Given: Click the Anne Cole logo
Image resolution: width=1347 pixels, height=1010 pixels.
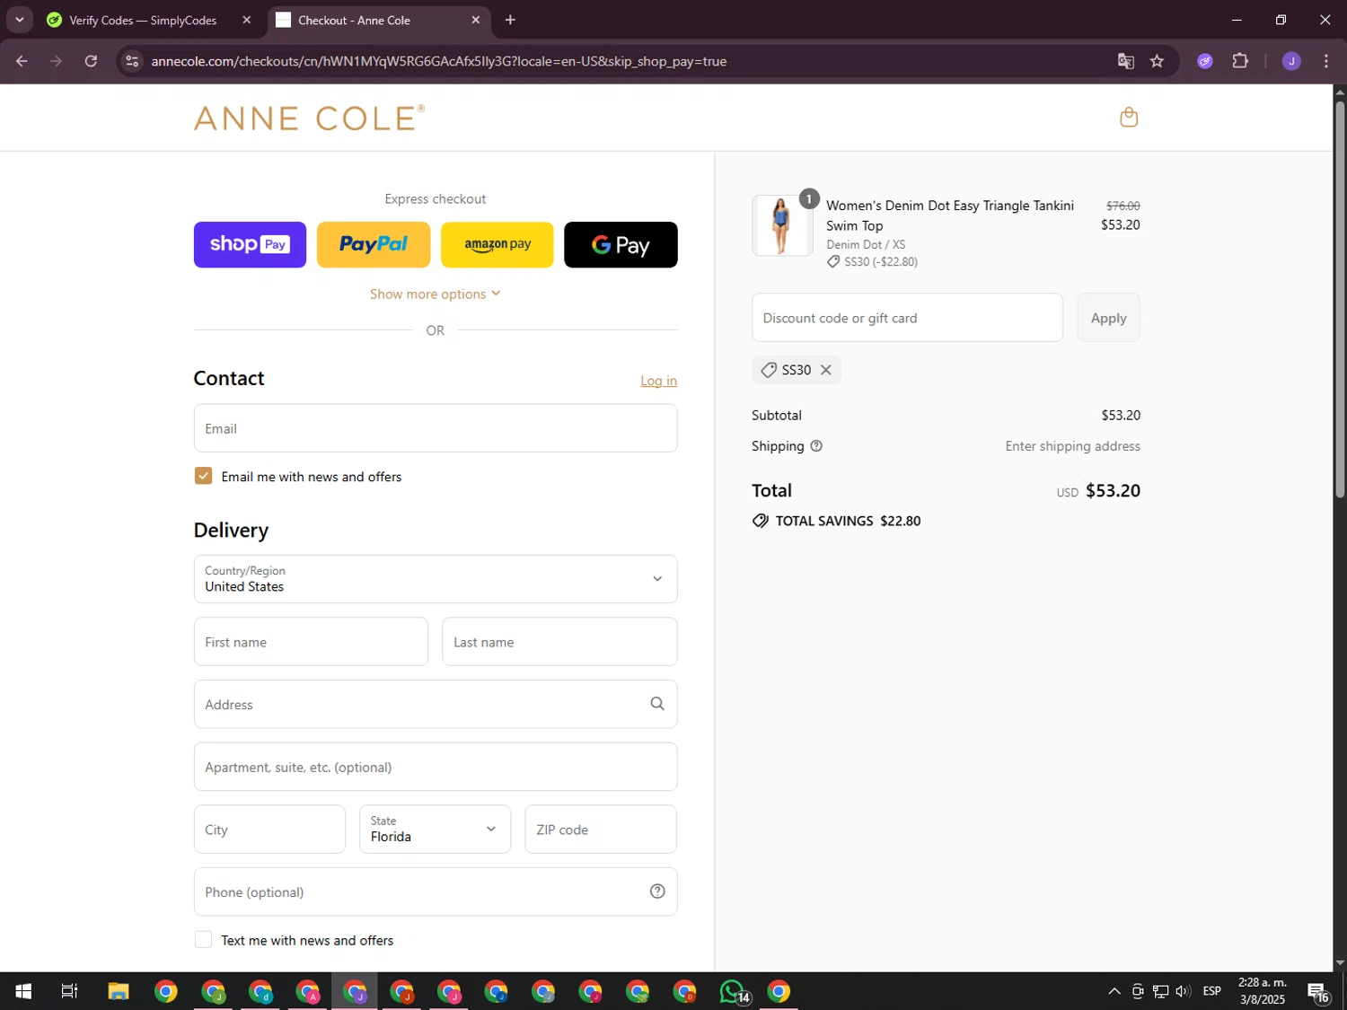Looking at the screenshot, I should coord(309,118).
